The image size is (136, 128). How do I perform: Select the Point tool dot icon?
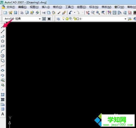3,90
